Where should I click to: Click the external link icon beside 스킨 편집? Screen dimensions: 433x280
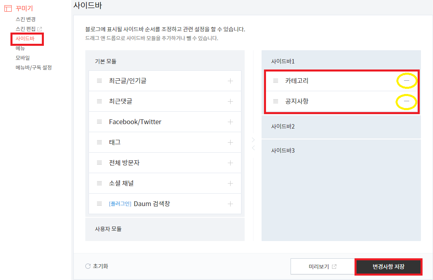(x=39, y=29)
